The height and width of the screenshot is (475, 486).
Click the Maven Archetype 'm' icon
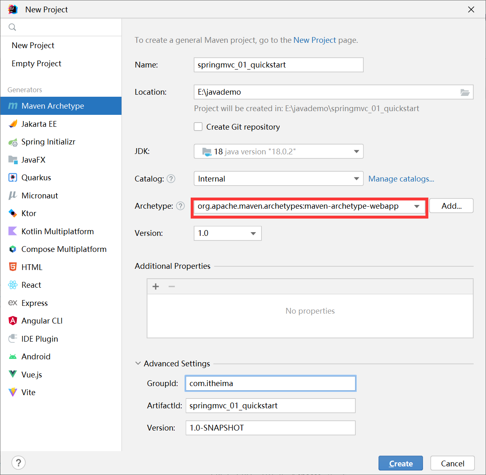click(13, 106)
